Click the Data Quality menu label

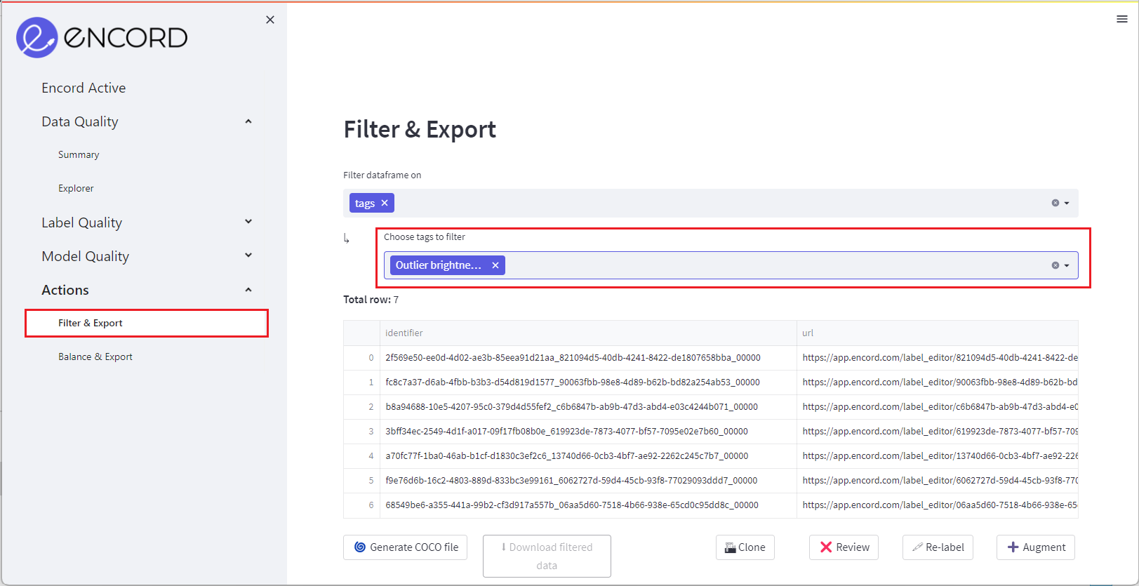[x=80, y=121]
